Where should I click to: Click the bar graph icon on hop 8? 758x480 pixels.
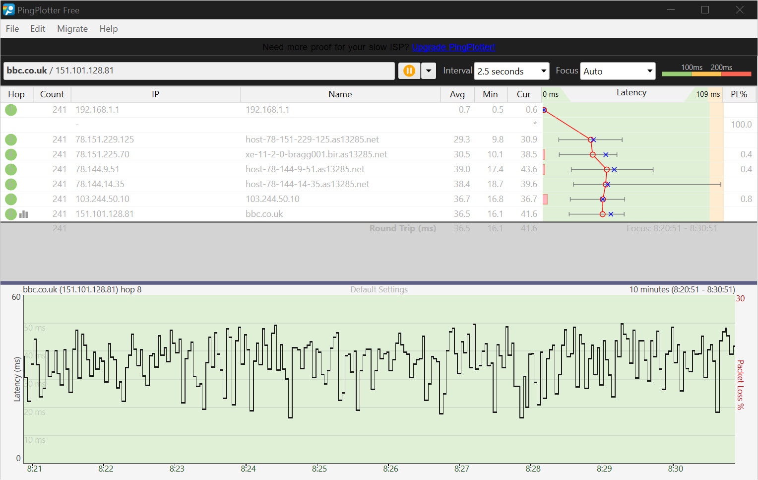(x=23, y=214)
